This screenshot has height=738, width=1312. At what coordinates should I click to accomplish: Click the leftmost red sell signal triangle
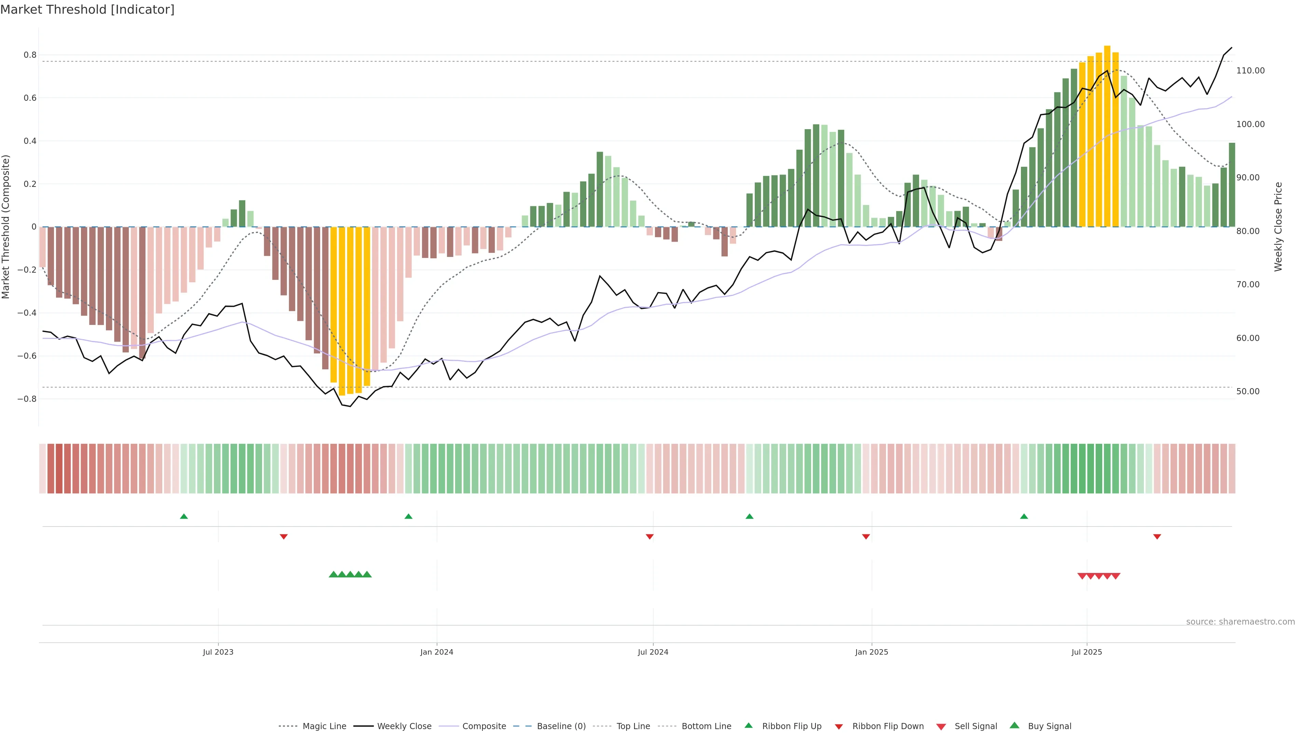tap(1082, 576)
